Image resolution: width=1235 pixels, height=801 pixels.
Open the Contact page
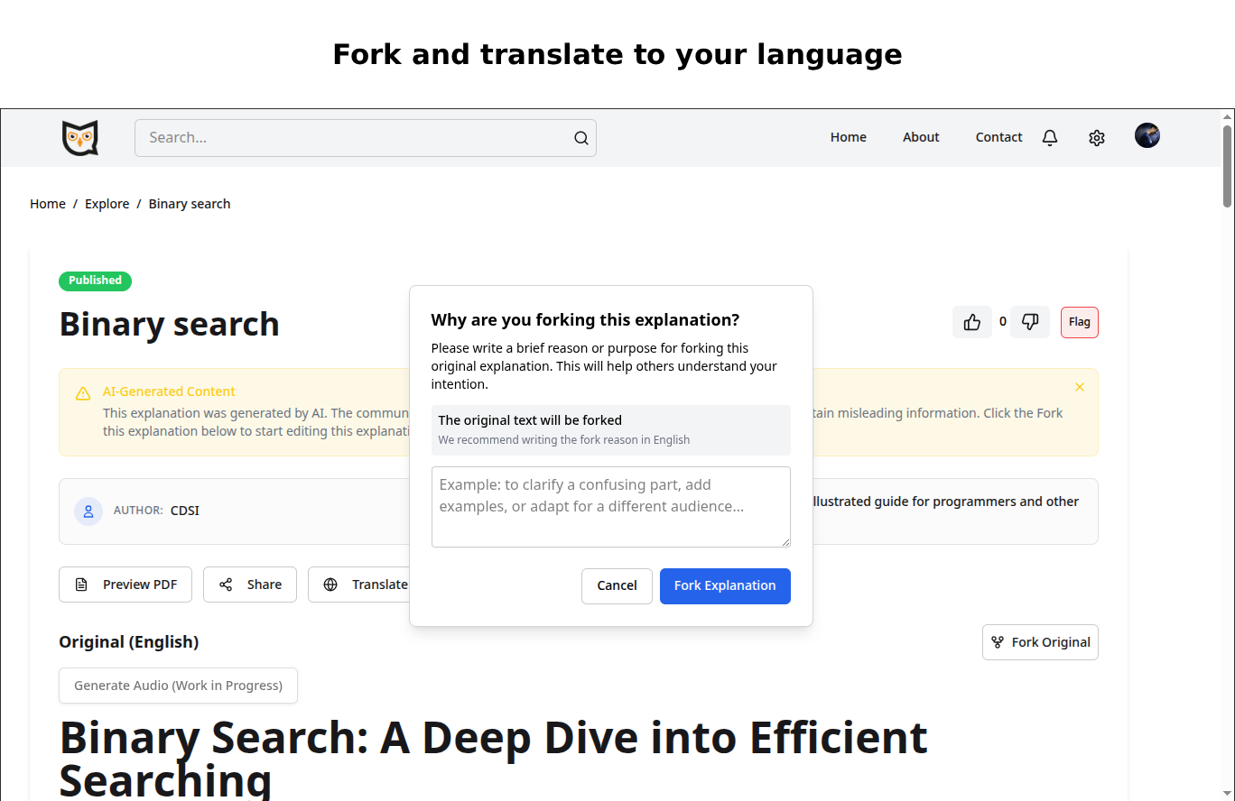pos(998,137)
